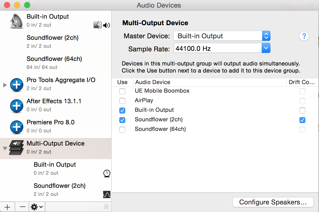
Task: Click the sound output speaker icon beside Built-in Output
Action: coord(106,25)
